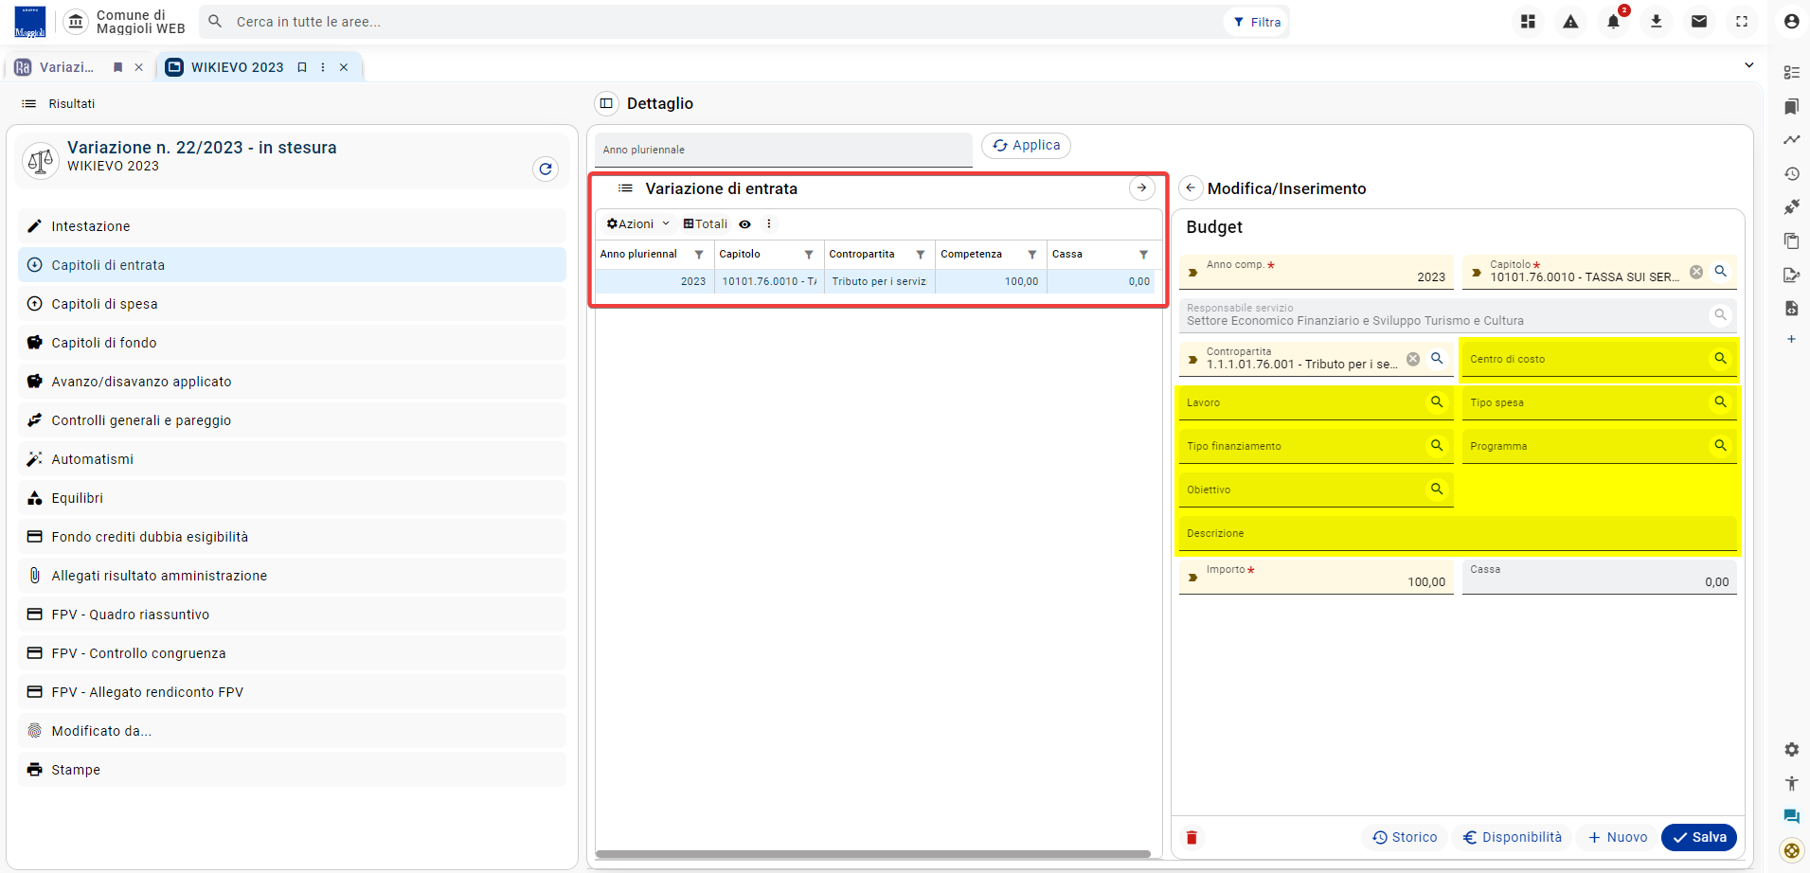Open the mail envelope icon
Viewport: 1810px width, 873px height.
(x=1698, y=21)
